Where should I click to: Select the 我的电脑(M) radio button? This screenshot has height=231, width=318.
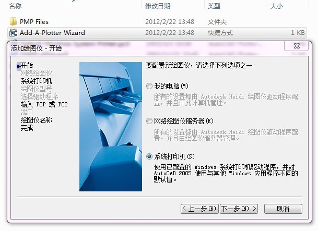pyautogui.click(x=149, y=86)
